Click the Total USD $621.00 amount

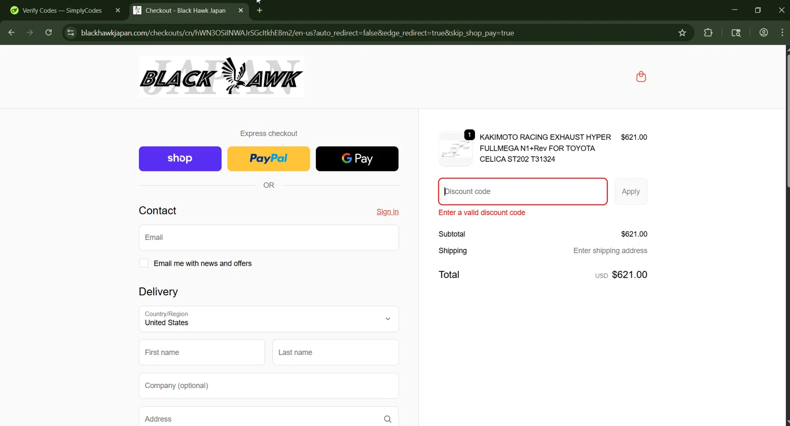click(x=621, y=275)
